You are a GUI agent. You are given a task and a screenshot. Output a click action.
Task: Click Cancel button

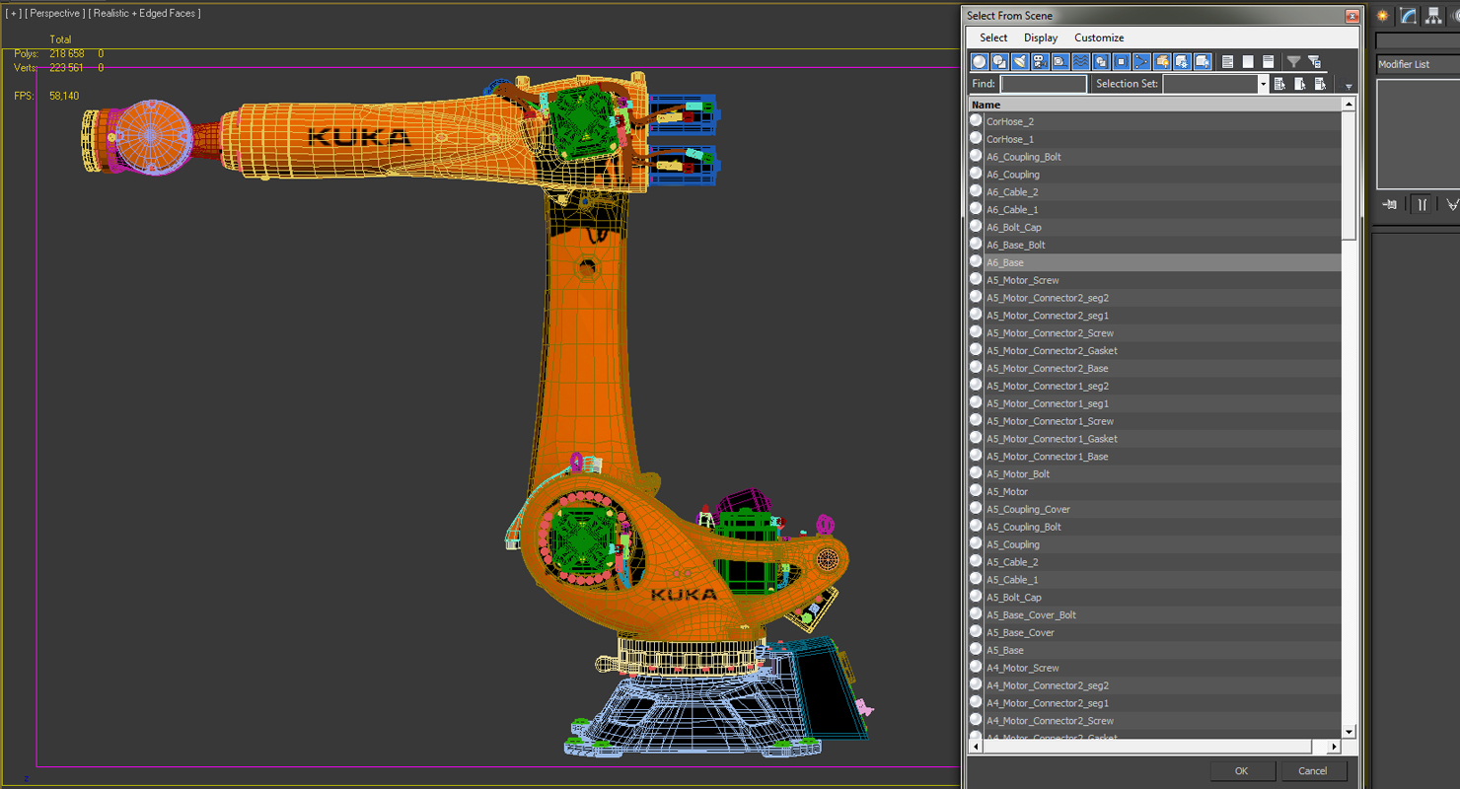click(x=1312, y=770)
